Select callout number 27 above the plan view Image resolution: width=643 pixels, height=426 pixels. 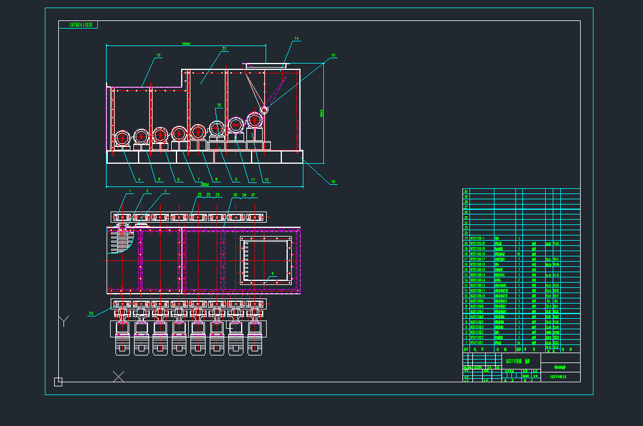pyautogui.click(x=253, y=195)
